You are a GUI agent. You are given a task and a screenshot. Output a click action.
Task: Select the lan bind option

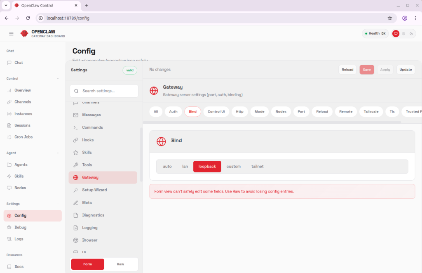point(185,166)
